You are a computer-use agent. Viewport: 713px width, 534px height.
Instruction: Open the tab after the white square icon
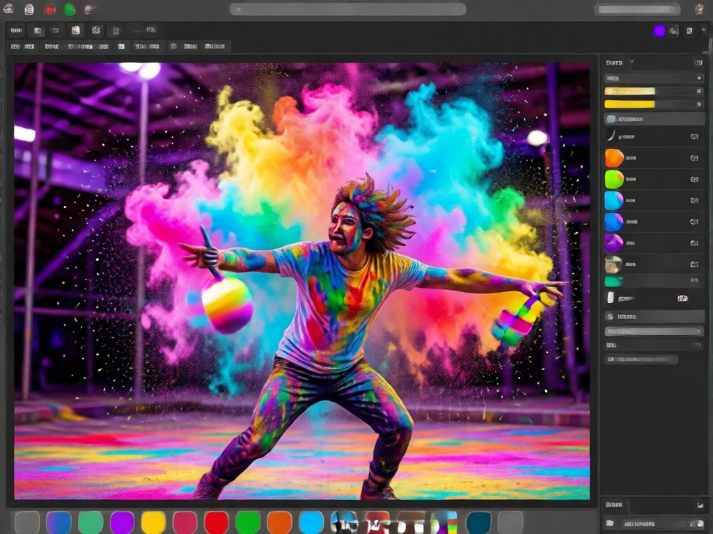[148, 47]
